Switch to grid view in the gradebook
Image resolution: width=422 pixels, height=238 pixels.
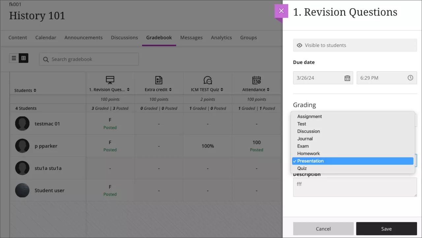[x=23, y=58]
